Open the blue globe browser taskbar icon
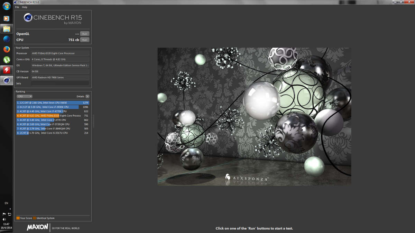 (7, 39)
